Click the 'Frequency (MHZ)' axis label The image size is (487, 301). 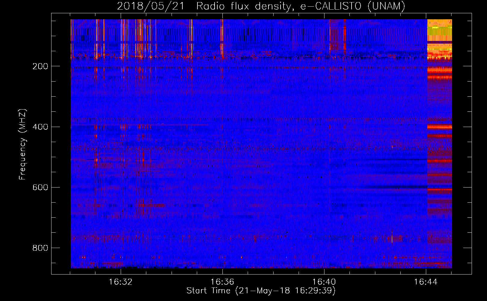point(22,144)
